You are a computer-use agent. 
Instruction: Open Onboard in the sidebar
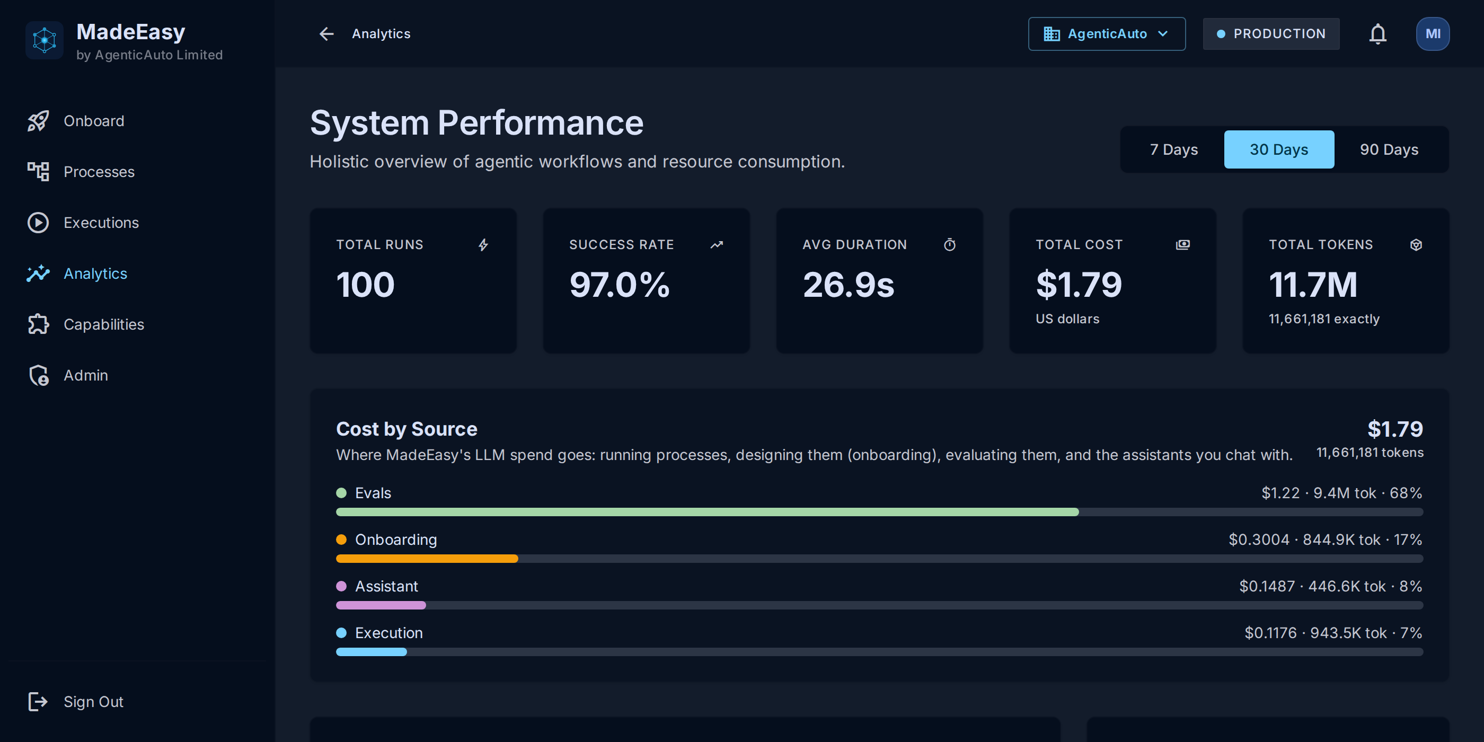(94, 121)
